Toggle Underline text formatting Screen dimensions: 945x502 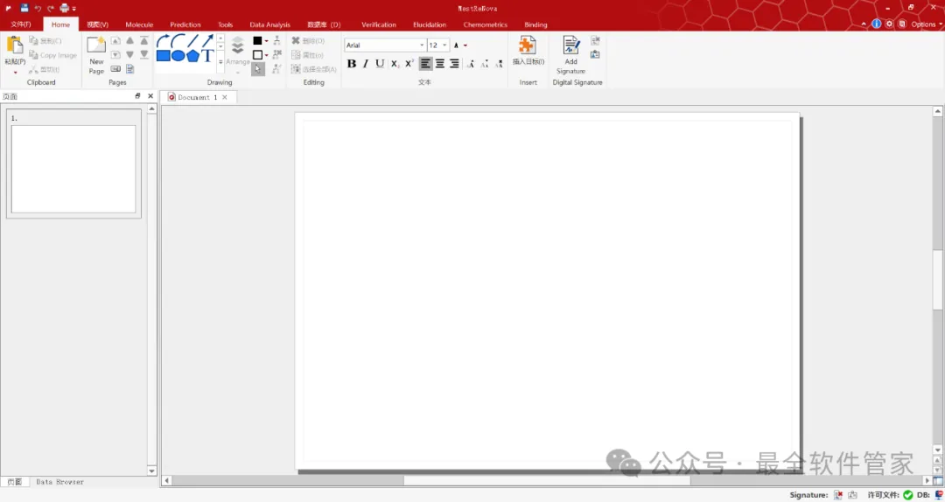(380, 63)
